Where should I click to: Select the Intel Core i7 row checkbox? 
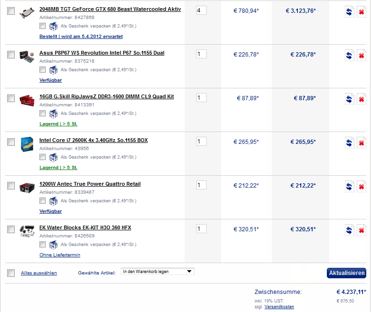[11, 142]
